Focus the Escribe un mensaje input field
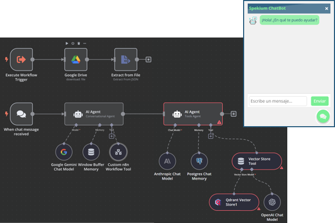Image resolution: width=335 pixels, height=223 pixels. point(278,101)
